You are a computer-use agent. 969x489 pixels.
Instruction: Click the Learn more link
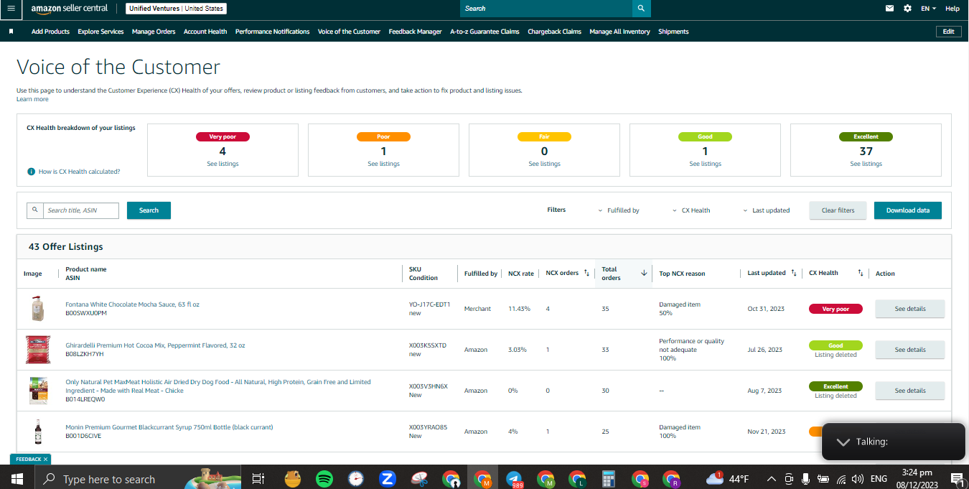coord(32,99)
